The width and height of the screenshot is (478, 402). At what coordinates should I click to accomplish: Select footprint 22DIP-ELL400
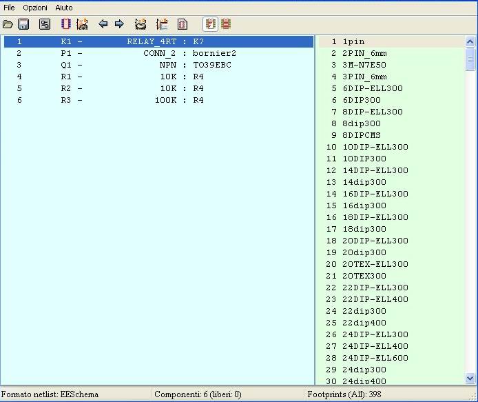pos(392,299)
